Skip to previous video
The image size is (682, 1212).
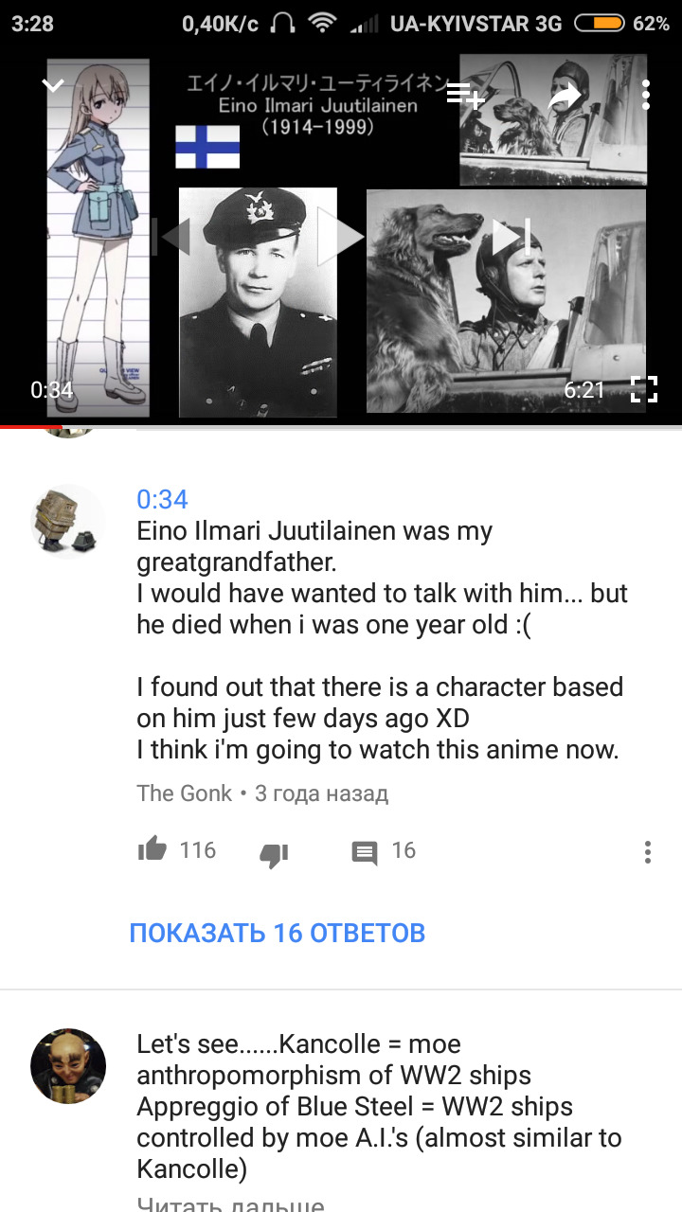point(172,236)
